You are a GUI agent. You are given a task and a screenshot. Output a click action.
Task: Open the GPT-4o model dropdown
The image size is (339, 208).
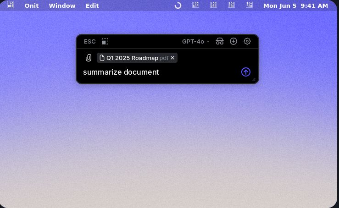(x=195, y=42)
